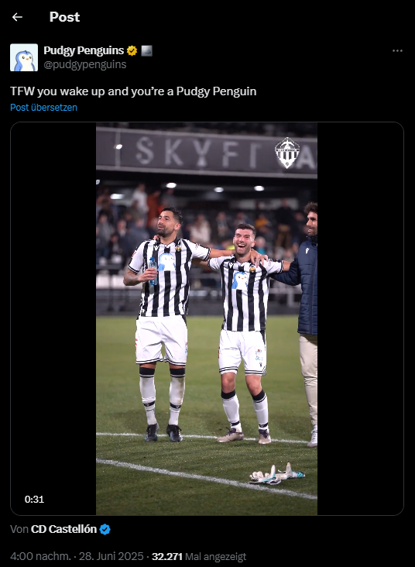Open the CD Castellón source link
Screen dimensions: 415x567
coord(63,529)
